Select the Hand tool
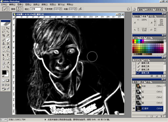The image size is (168, 122). [3, 67]
